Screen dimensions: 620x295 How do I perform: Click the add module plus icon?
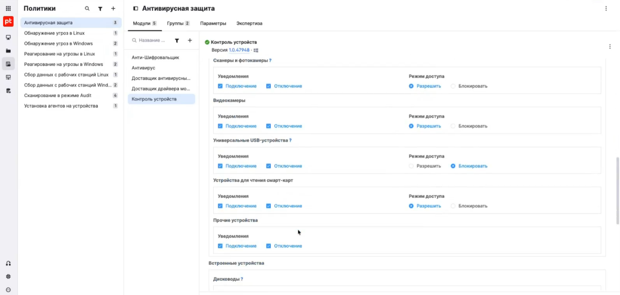click(x=190, y=40)
